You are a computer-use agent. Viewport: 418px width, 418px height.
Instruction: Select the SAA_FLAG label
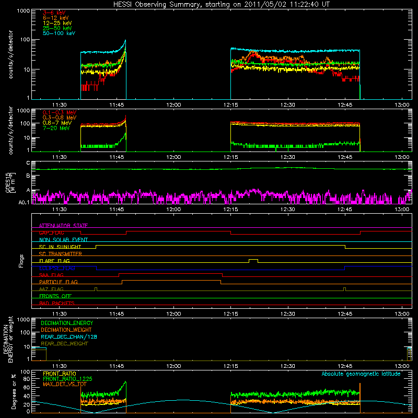[51, 275]
